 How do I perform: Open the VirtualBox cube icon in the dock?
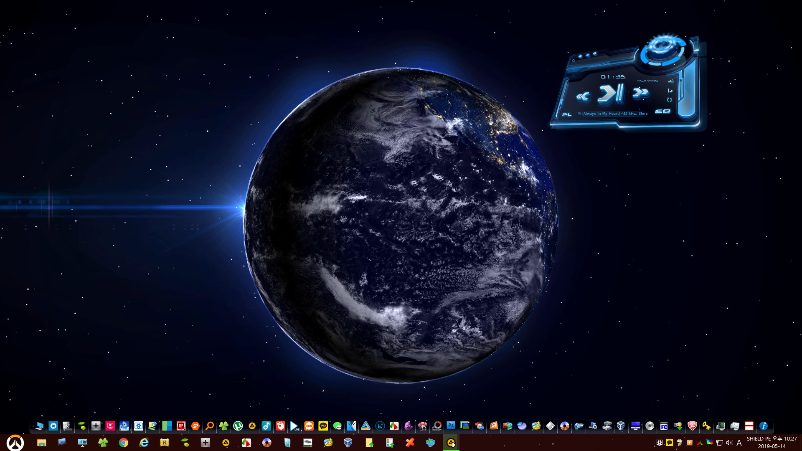coord(621,426)
